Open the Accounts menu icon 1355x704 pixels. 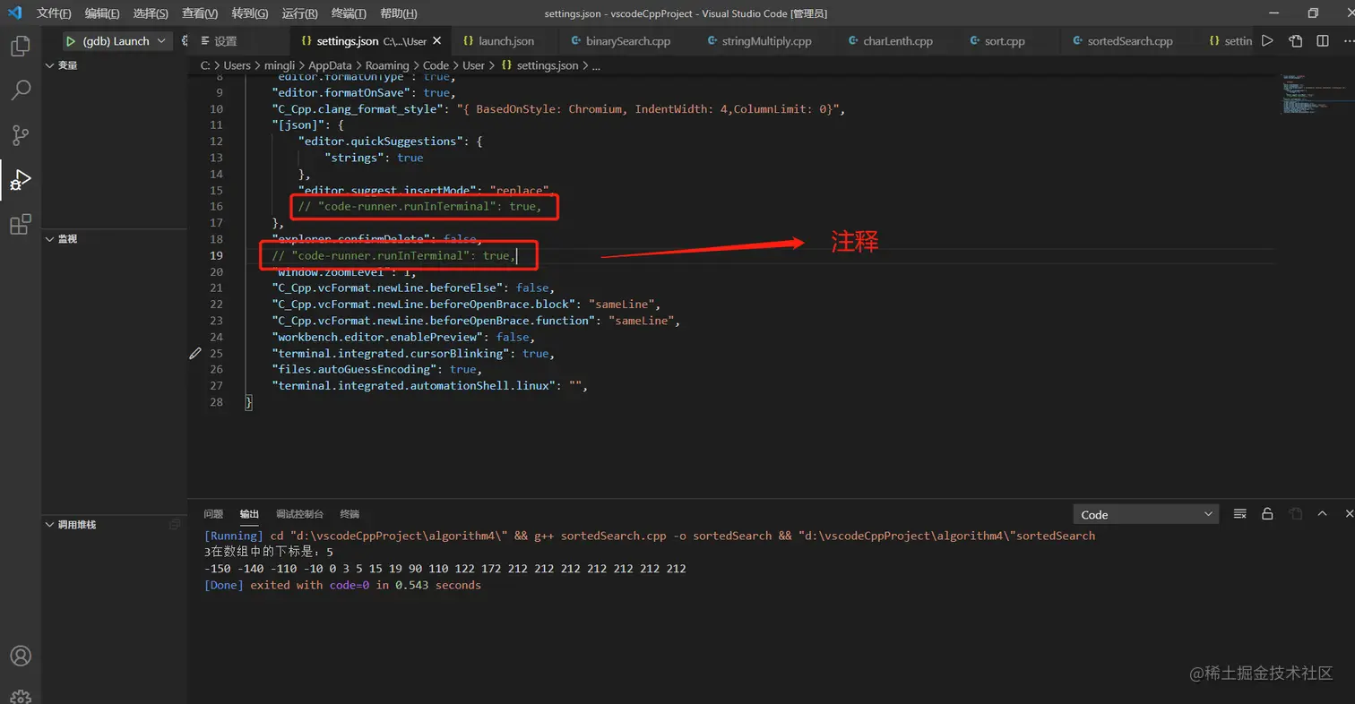20,657
